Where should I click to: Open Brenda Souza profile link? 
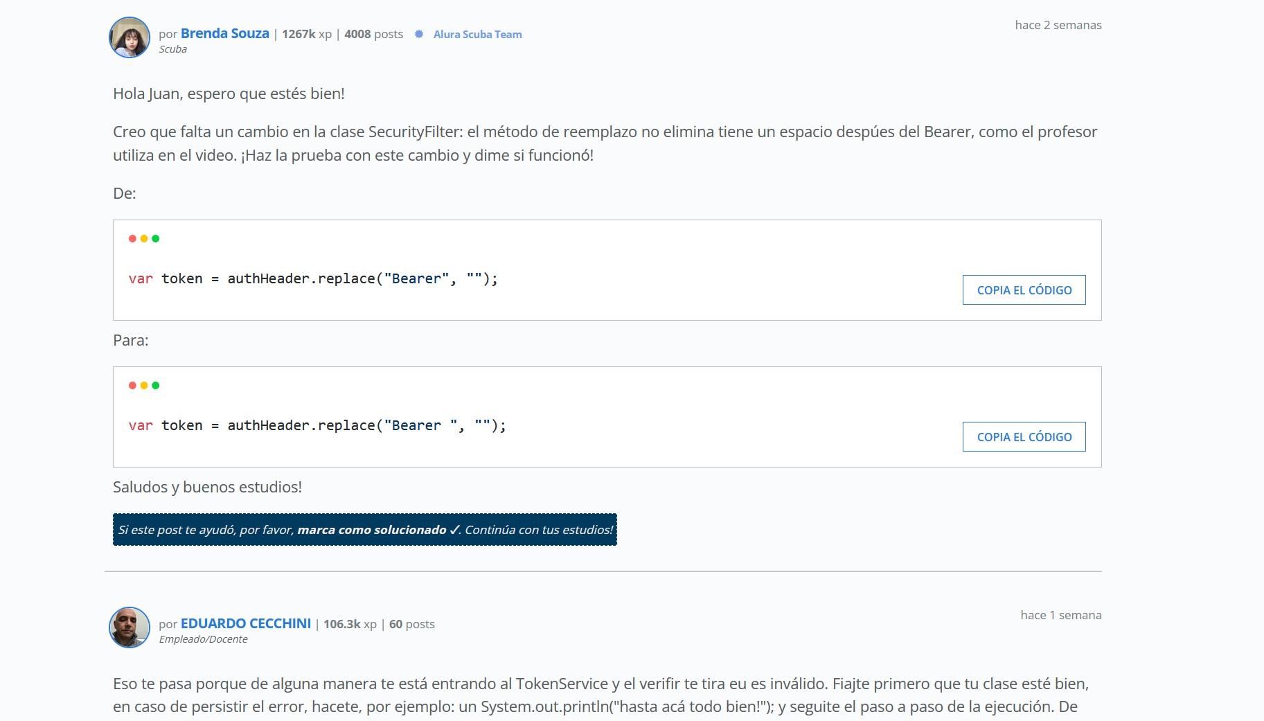click(x=224, y=33)
